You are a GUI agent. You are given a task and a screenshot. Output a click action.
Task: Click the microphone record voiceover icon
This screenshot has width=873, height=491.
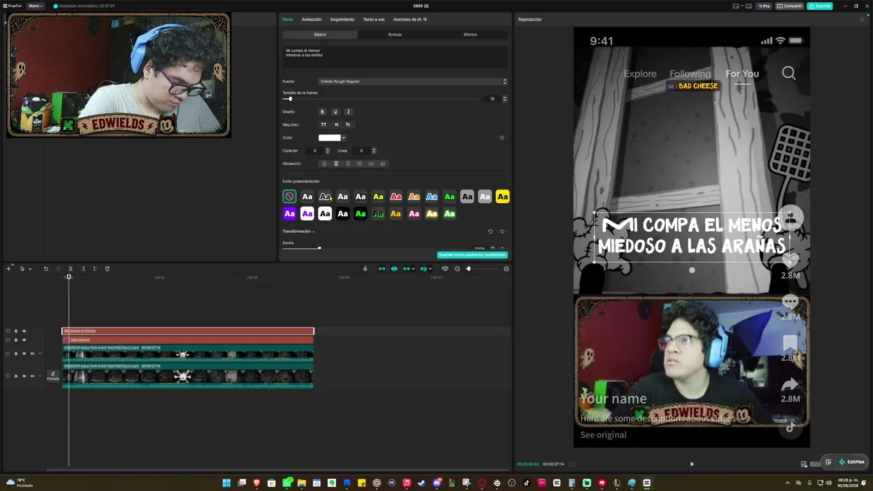pyautogui.click(x=365, y=269)
